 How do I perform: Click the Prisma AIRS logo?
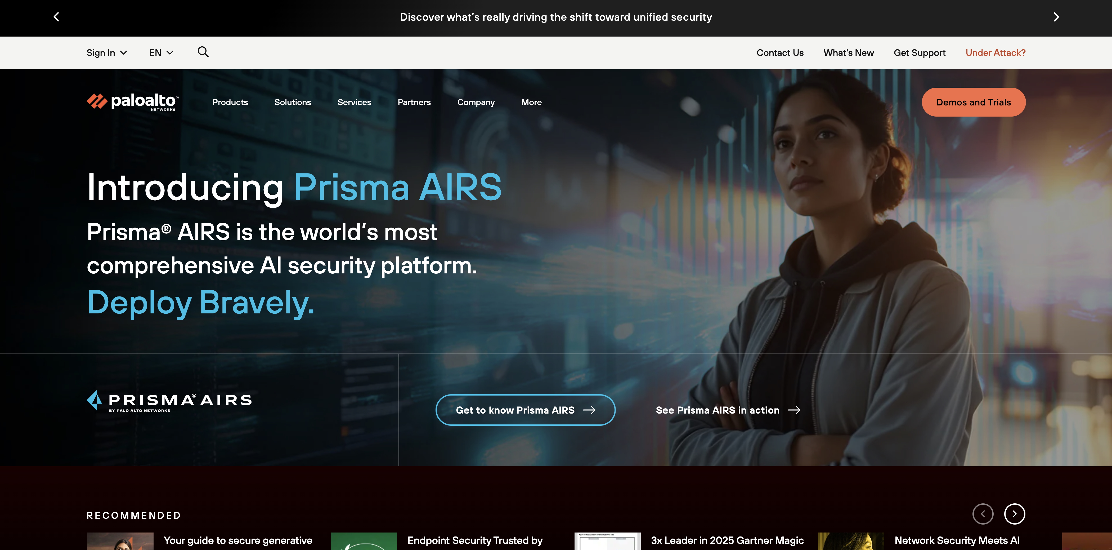(x=169, y=401)
